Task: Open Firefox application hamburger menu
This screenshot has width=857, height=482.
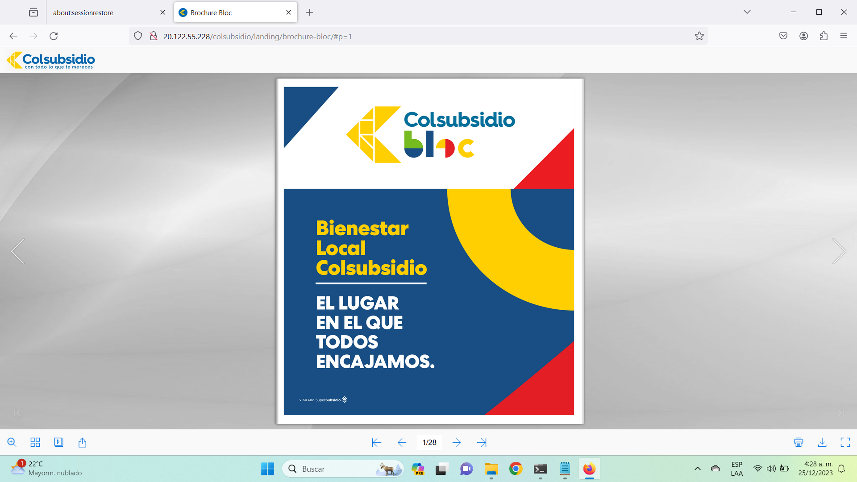Action: coord(843,36)
